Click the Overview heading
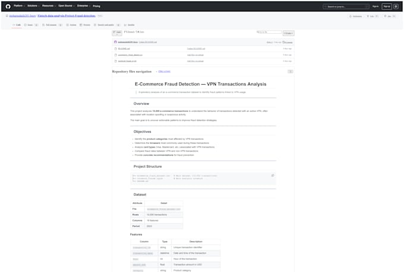404x272 pixels. tap(141, 104)
